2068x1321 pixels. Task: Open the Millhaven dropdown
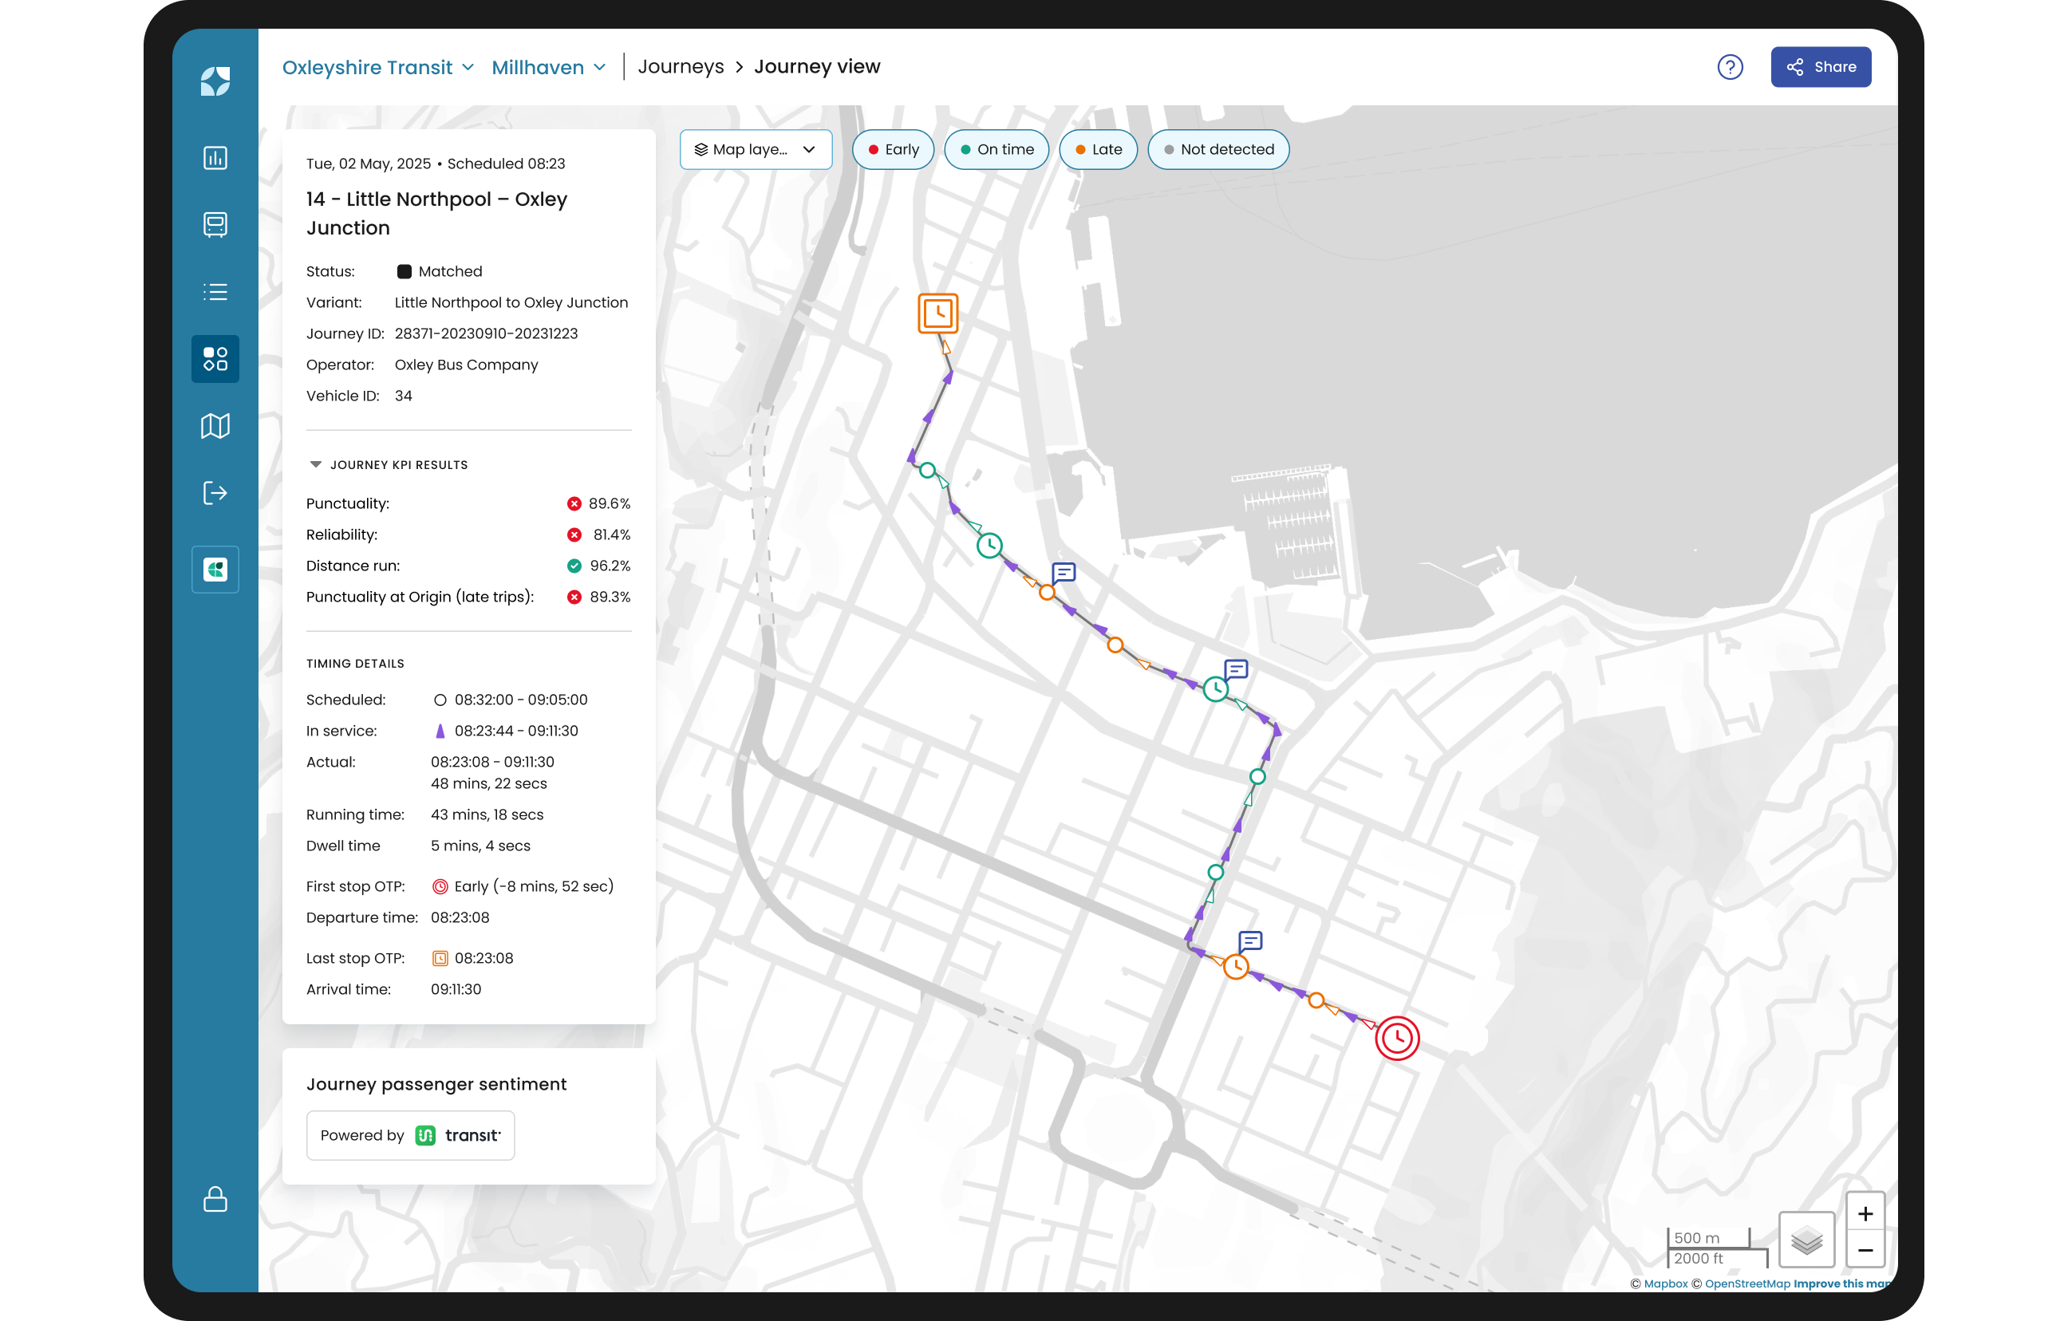point(549,67)
